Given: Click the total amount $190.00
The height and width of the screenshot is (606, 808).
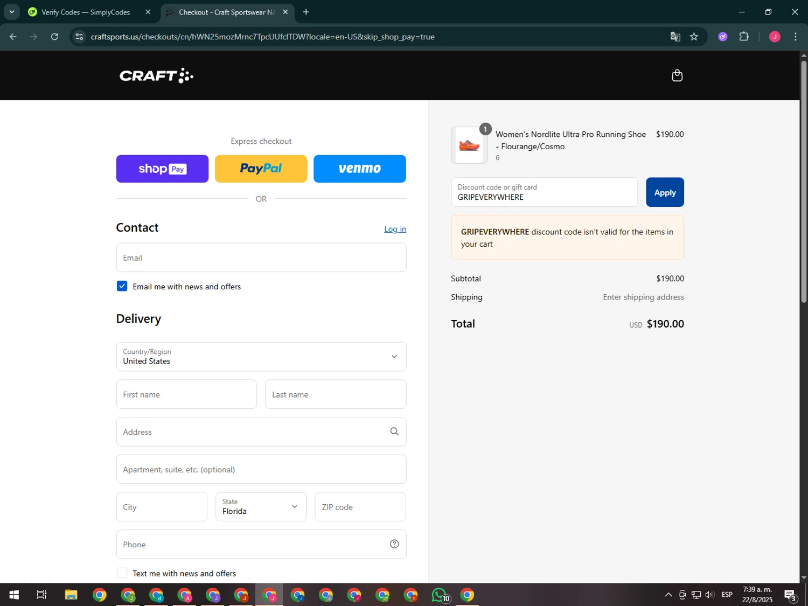Looking at the screenshot, I should click(x=665, y=324).
